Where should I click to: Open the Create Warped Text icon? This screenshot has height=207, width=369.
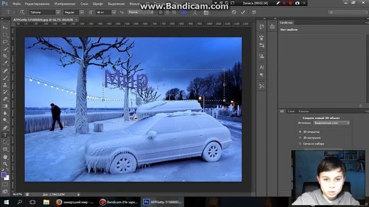pos(195,12)
